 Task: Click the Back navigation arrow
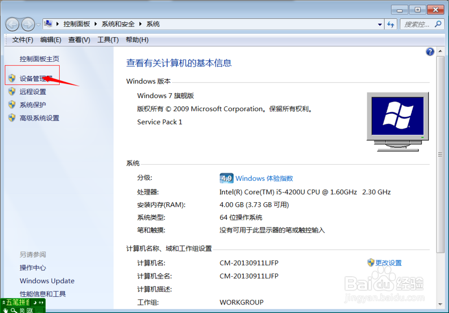(x=12, y=24)
